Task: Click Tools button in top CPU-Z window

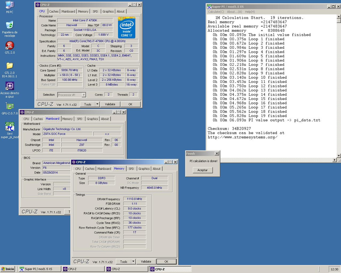Action: [88, 104]
